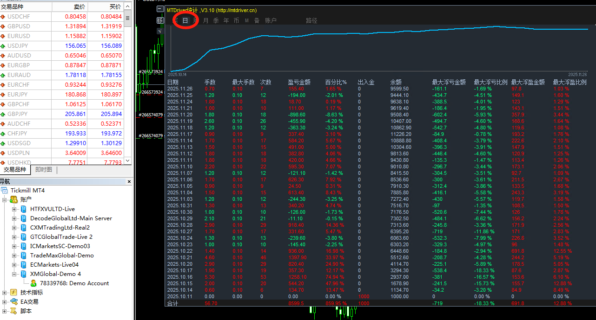Toggle the √ checkmark icon below the move icon

click(159, 31)
